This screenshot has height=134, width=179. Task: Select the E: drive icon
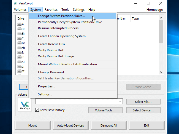click(19, 34)
